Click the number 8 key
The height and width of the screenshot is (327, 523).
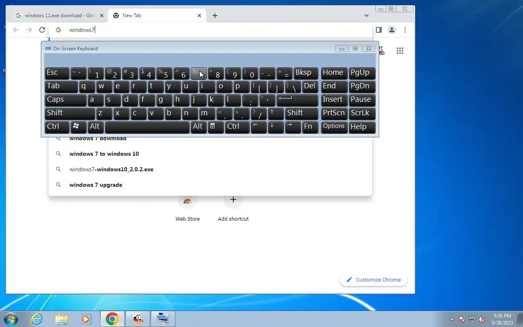pyautogui.click(x=216, y=74)
